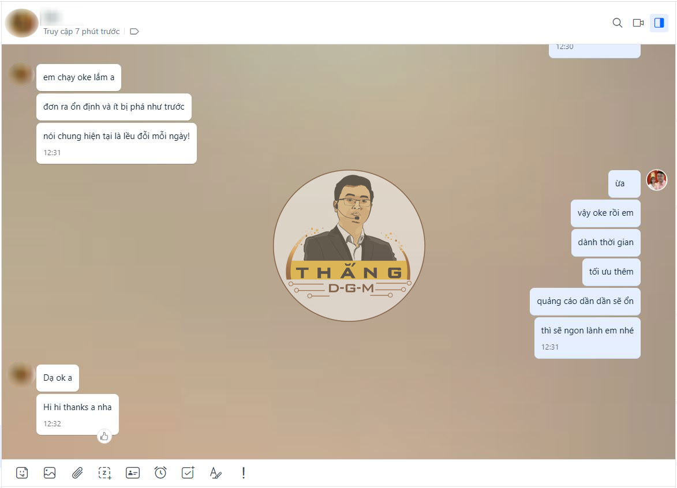This screenshot has height=488, width=677.
Task: Open the blurred avatar beside 'Dạ ok a'
Action: click(21, 374)
